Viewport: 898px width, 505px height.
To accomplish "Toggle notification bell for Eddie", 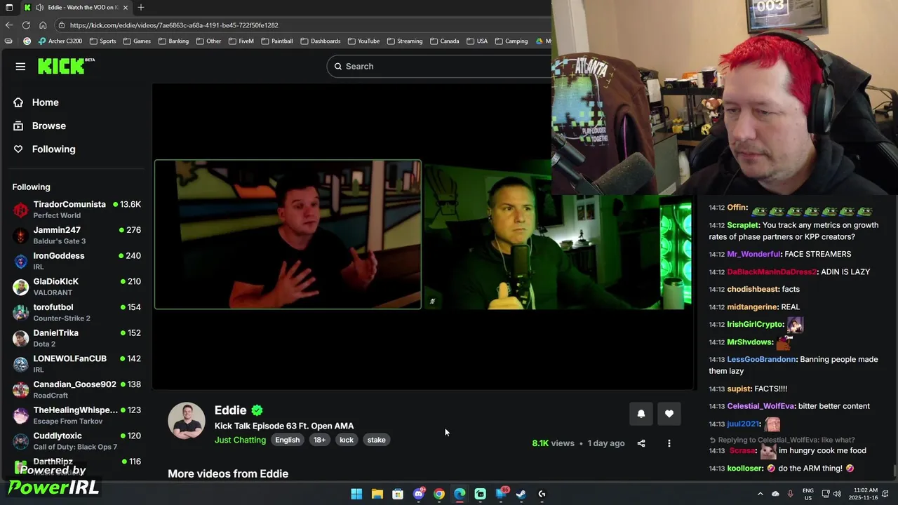I will [641, 414].
